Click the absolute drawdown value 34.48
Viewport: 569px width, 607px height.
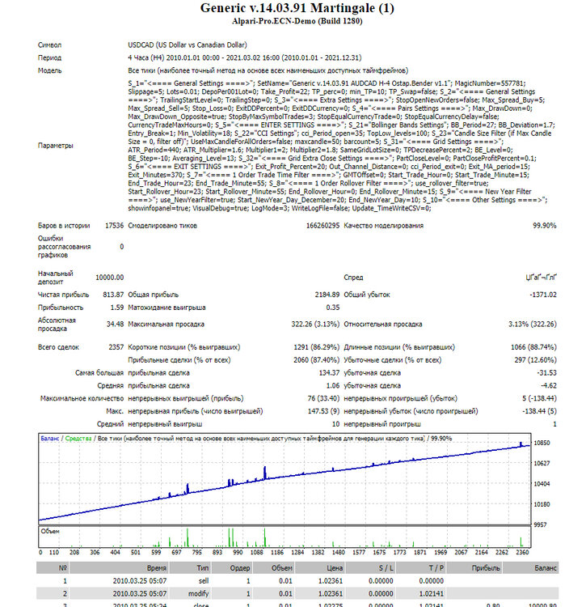tap(115, 324)
